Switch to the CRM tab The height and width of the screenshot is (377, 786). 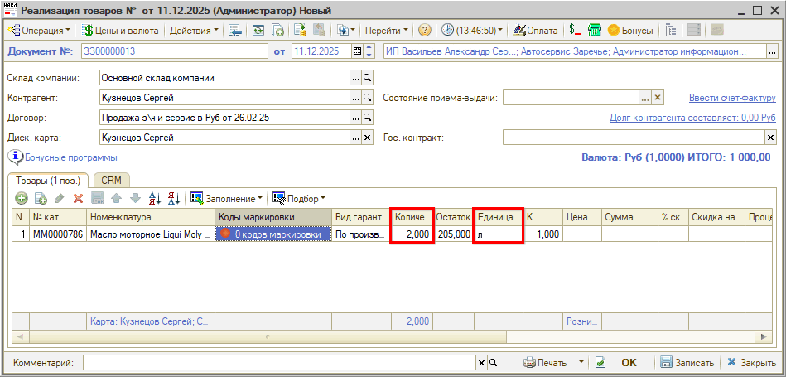click(x=111, y=180)
